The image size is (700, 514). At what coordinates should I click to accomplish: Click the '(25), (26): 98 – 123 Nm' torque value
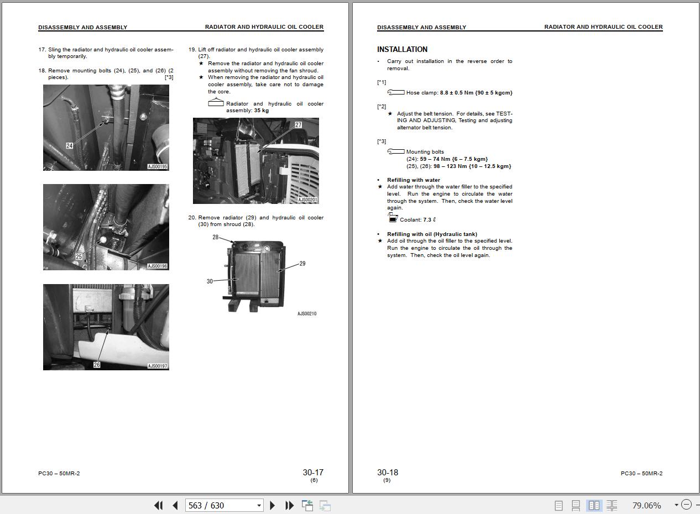point(458,166)
